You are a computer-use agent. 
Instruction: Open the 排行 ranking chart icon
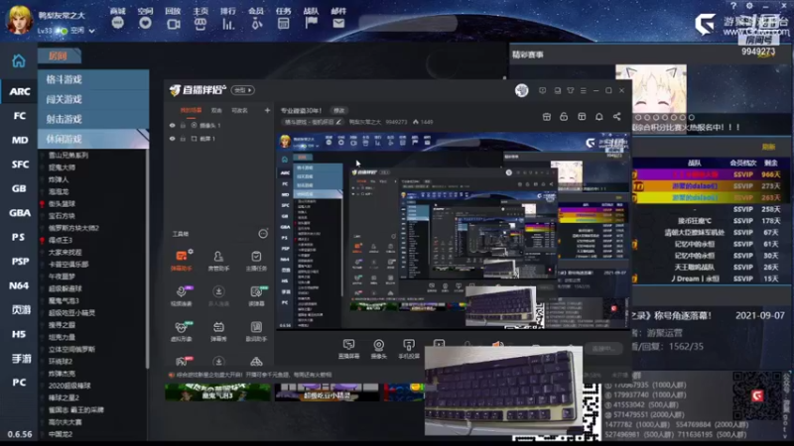point(228,23)
